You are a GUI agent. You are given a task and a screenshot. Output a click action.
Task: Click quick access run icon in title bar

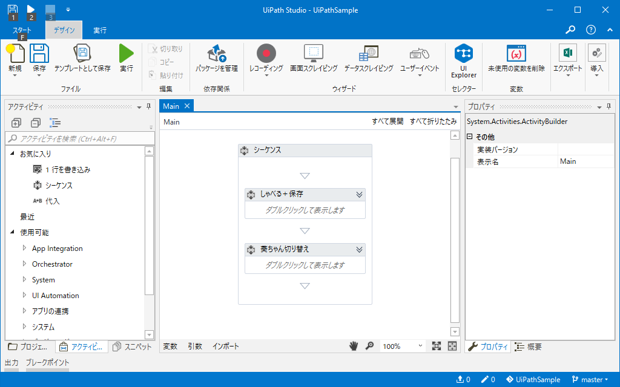point(30,9)
